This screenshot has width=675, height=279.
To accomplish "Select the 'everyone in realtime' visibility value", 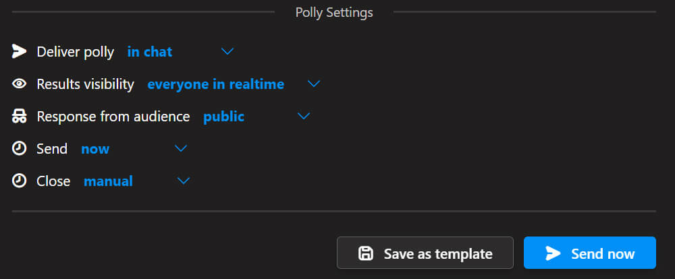I will point(215,84).
